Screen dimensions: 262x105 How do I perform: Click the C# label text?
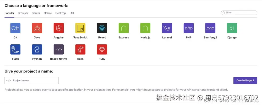15,38
